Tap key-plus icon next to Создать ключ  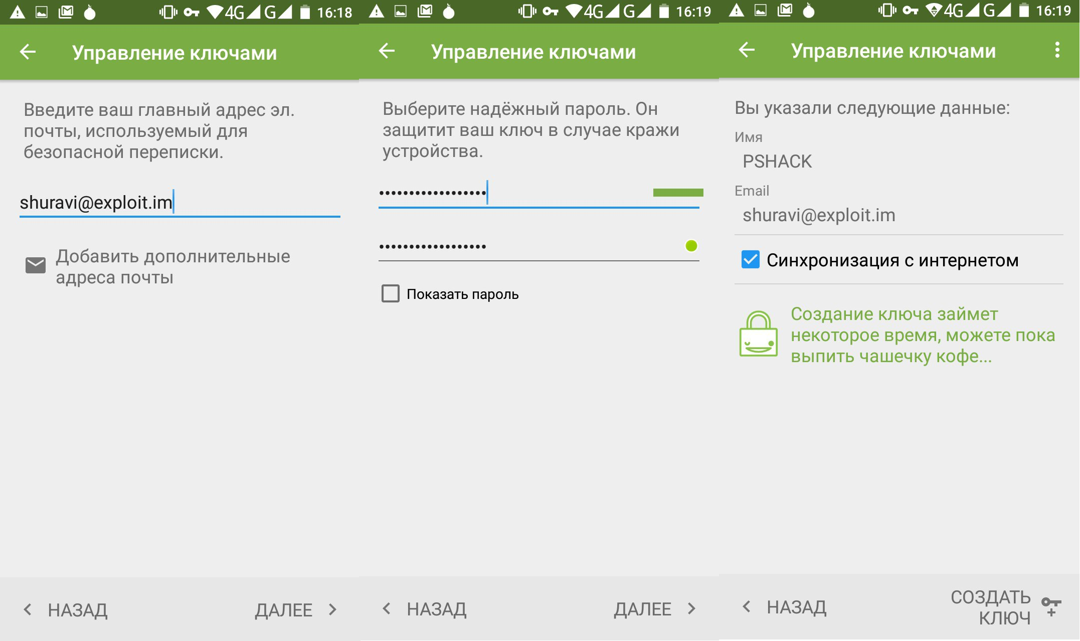point(1051,606)
